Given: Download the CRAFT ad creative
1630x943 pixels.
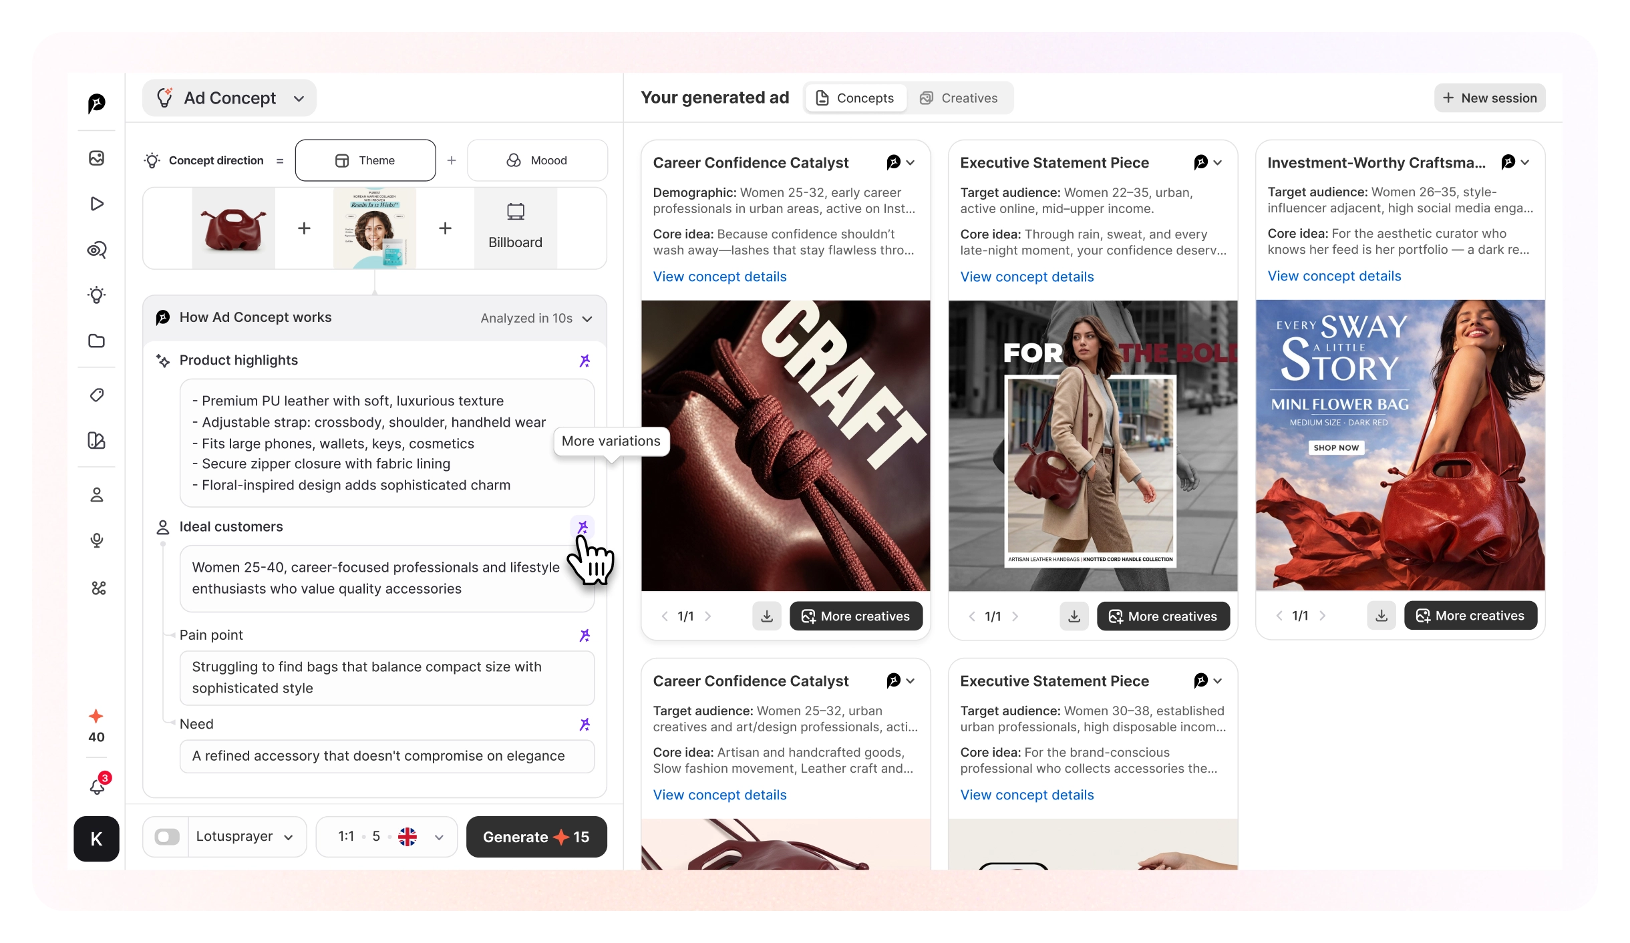Looking at the screenshot, I should (x=767, y=616).
